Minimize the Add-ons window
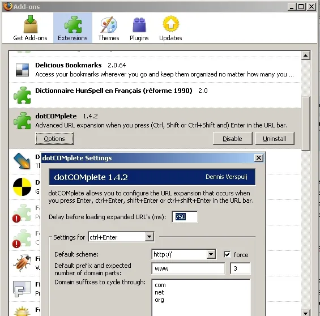320x316 pixels. (292, 7)
